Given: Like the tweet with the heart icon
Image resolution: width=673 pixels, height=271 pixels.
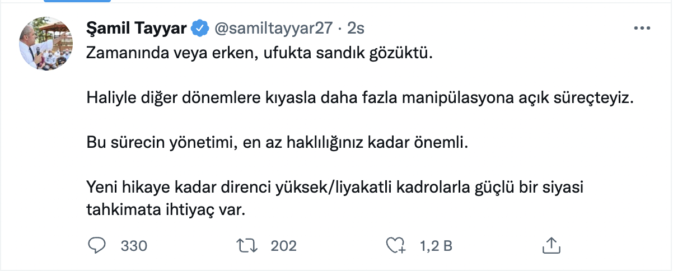Looking at the screenshot, I should tap(396, 245).
